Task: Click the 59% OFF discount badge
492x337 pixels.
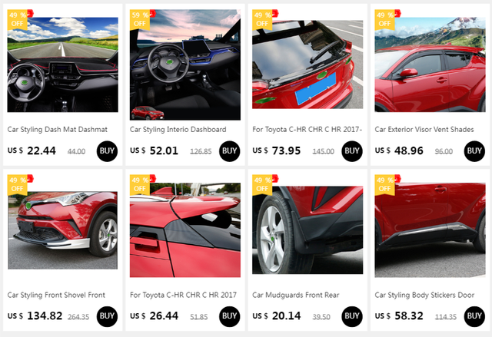Action: 140,19
